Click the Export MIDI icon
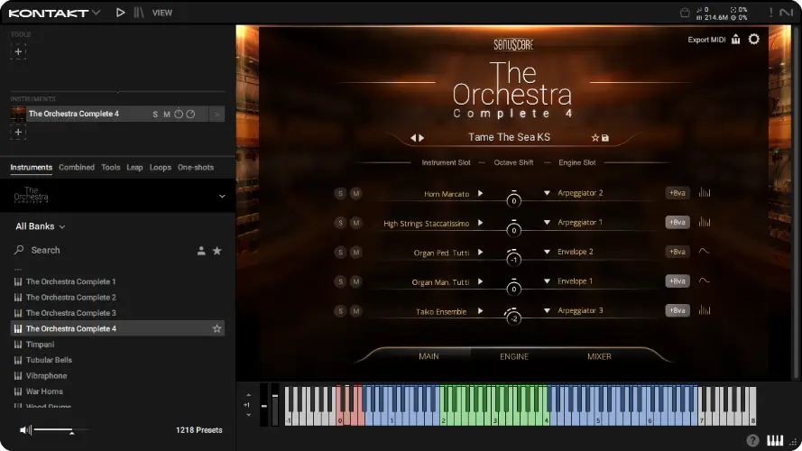Image resolution: width=802 pixels, height=451 pixels. tap(735, 39)
